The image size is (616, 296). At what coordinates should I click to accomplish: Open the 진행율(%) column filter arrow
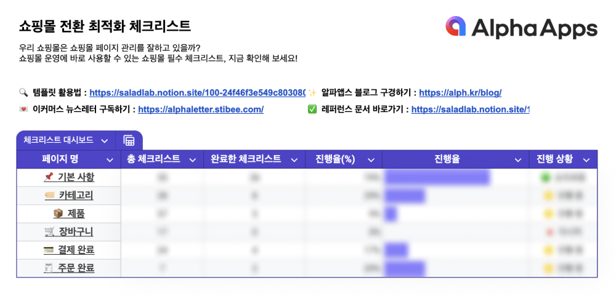[371, 160]
